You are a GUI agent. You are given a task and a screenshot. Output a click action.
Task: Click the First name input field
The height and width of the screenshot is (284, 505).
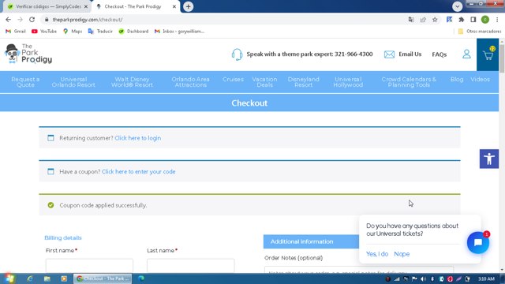click(89, 266)
